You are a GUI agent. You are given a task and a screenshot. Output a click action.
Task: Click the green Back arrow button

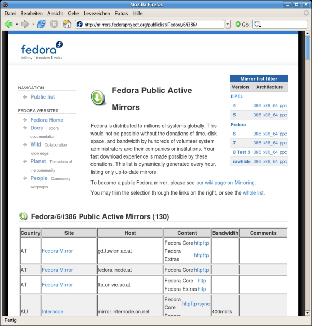[8, 24]
